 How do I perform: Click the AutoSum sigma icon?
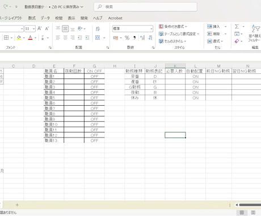click(237, 27)
